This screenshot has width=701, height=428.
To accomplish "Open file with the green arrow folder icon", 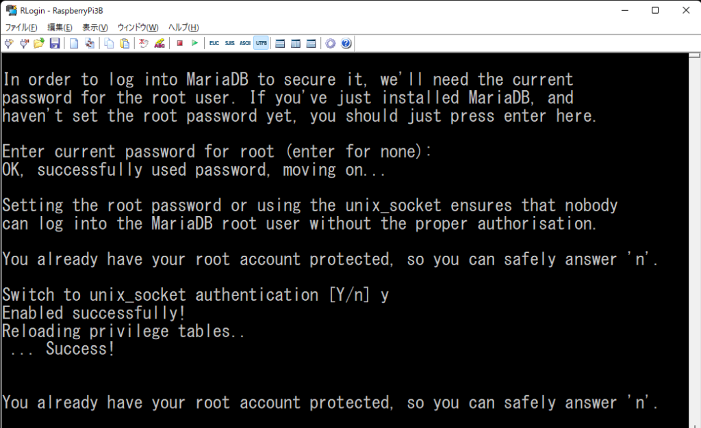I will pyautogui.click(x=39, y=43).
